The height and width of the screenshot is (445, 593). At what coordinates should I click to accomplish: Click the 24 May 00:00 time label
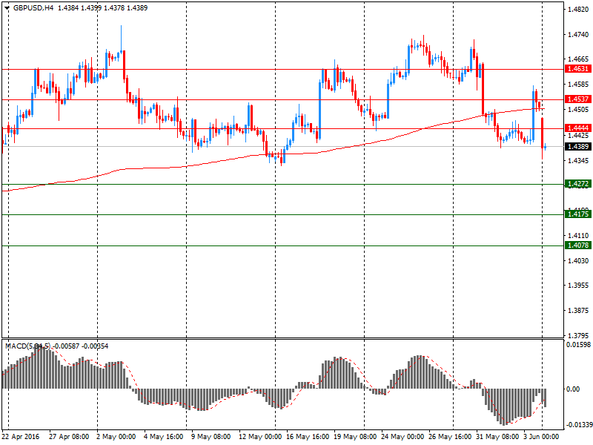(402, 437)
